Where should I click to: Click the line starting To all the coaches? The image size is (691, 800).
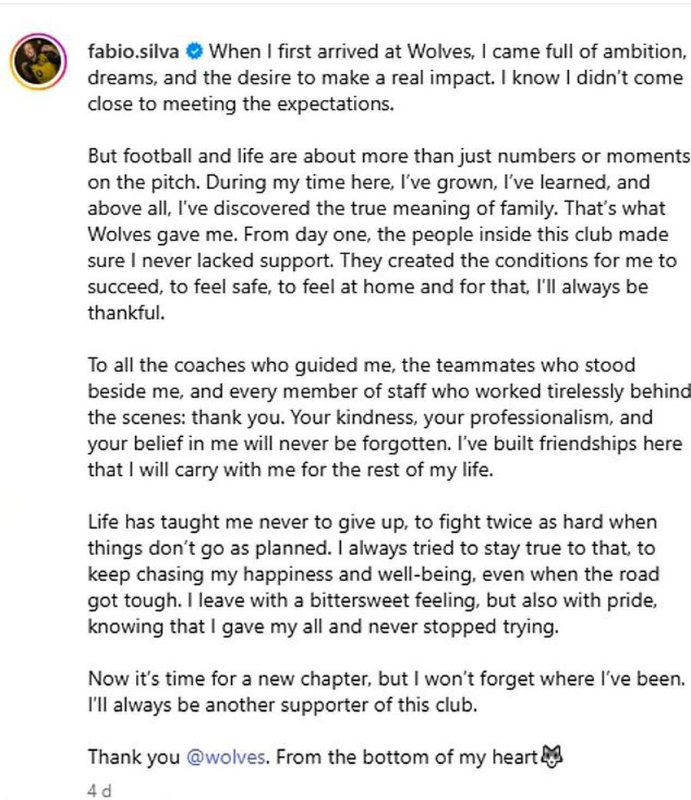pos(362,365)
